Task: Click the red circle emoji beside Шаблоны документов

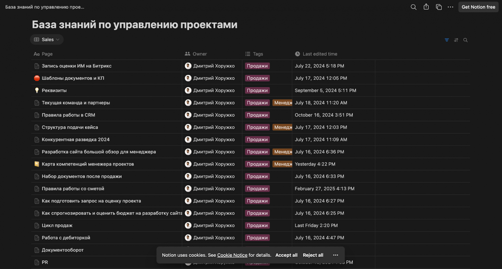Action: (x=37, y=78)
